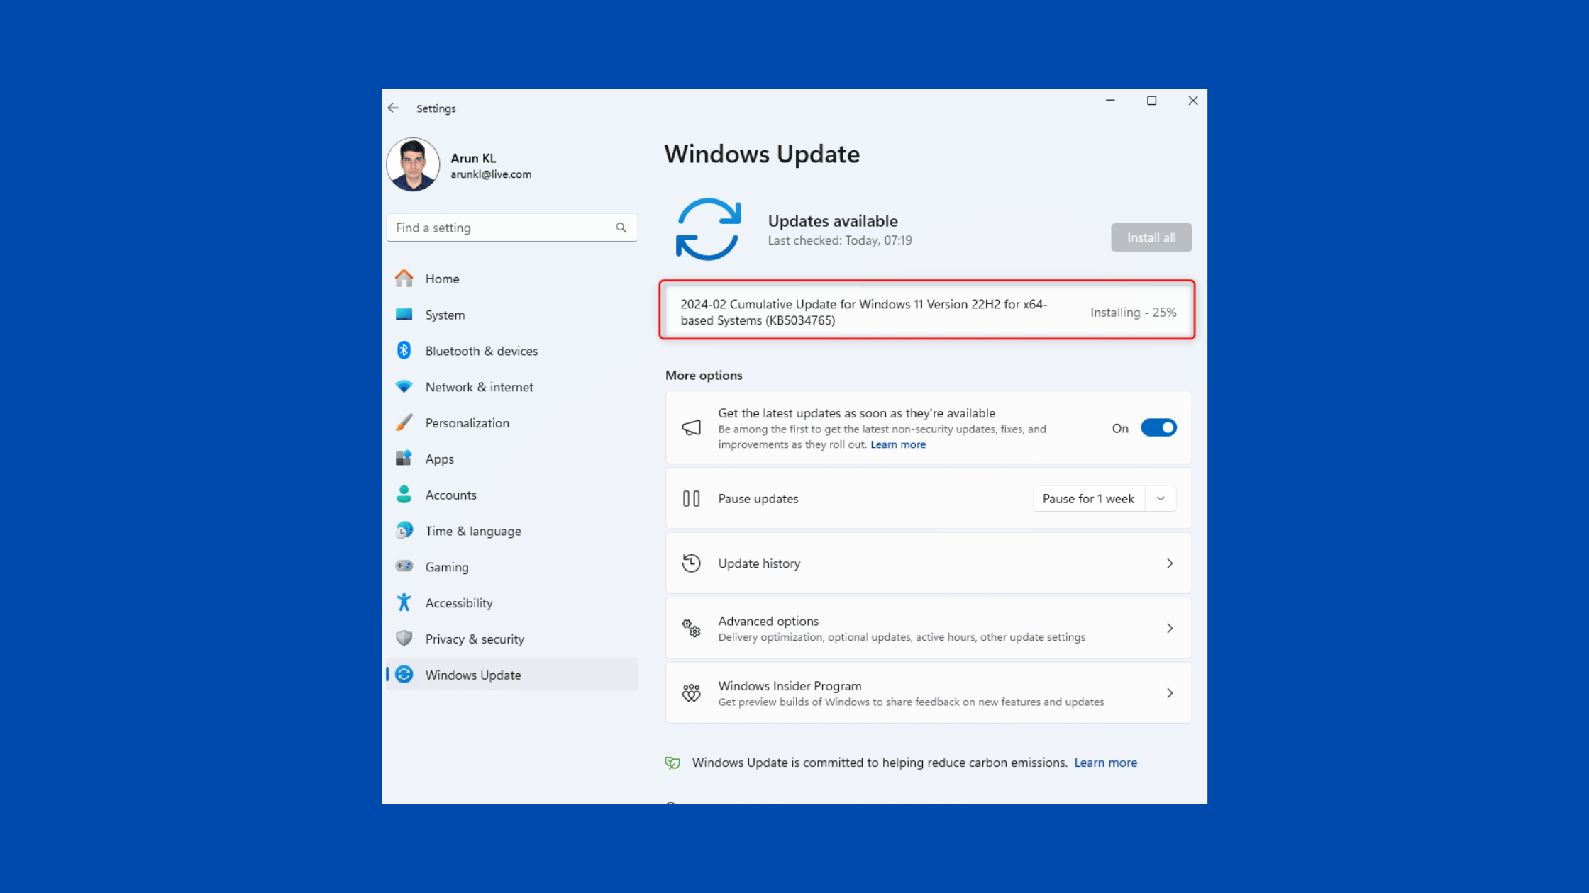Open Network & internet settings
Screen dimensions: 1589x893
pos(479,387)
